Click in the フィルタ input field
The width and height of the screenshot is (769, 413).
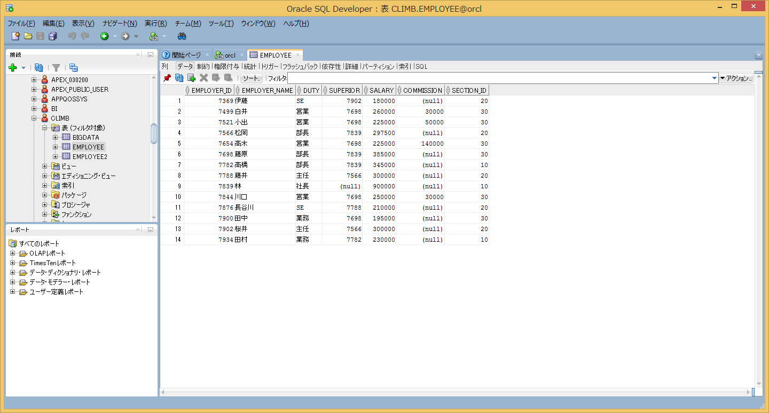click(x=499, y=78)
